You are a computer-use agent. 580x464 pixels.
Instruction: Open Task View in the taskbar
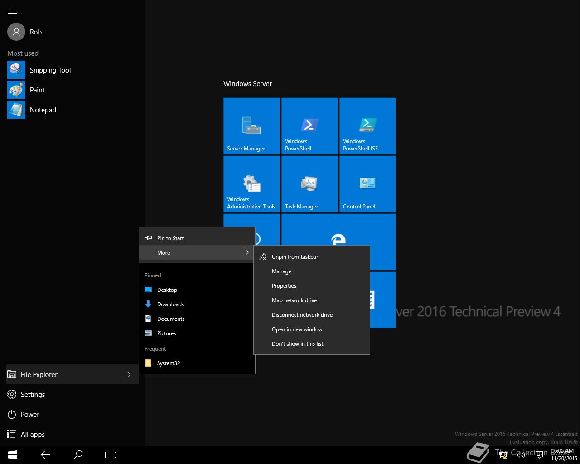pyautogui.click(x=111, y=454)
